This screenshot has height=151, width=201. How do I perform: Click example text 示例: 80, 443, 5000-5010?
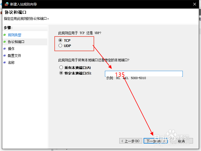click(x=126, y=78)
